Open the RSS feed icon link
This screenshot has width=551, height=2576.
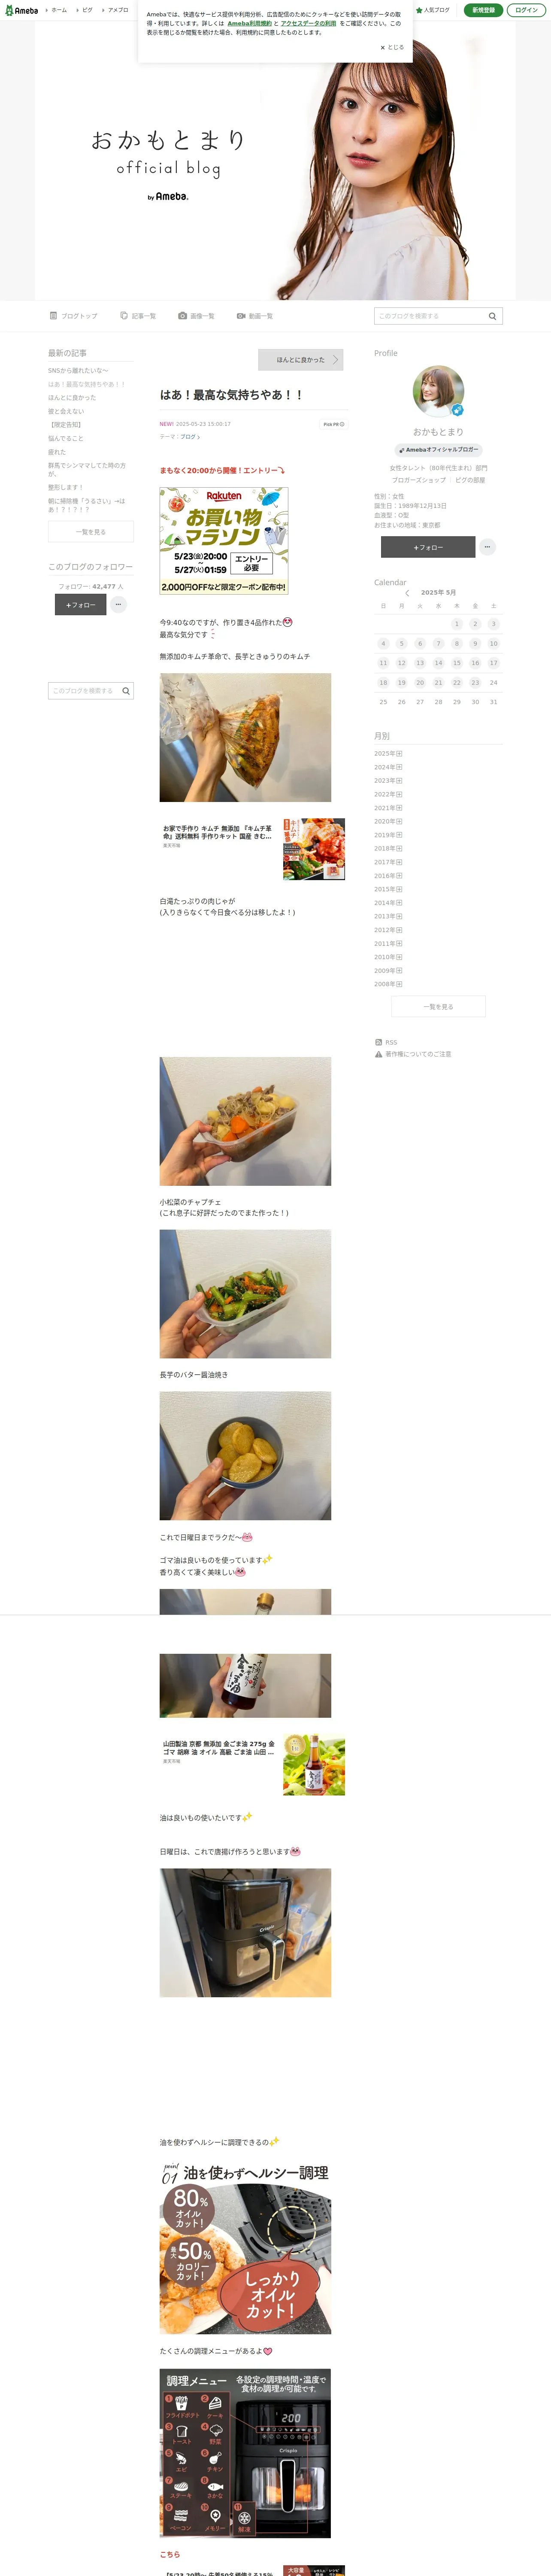[x=378, y=1042]
